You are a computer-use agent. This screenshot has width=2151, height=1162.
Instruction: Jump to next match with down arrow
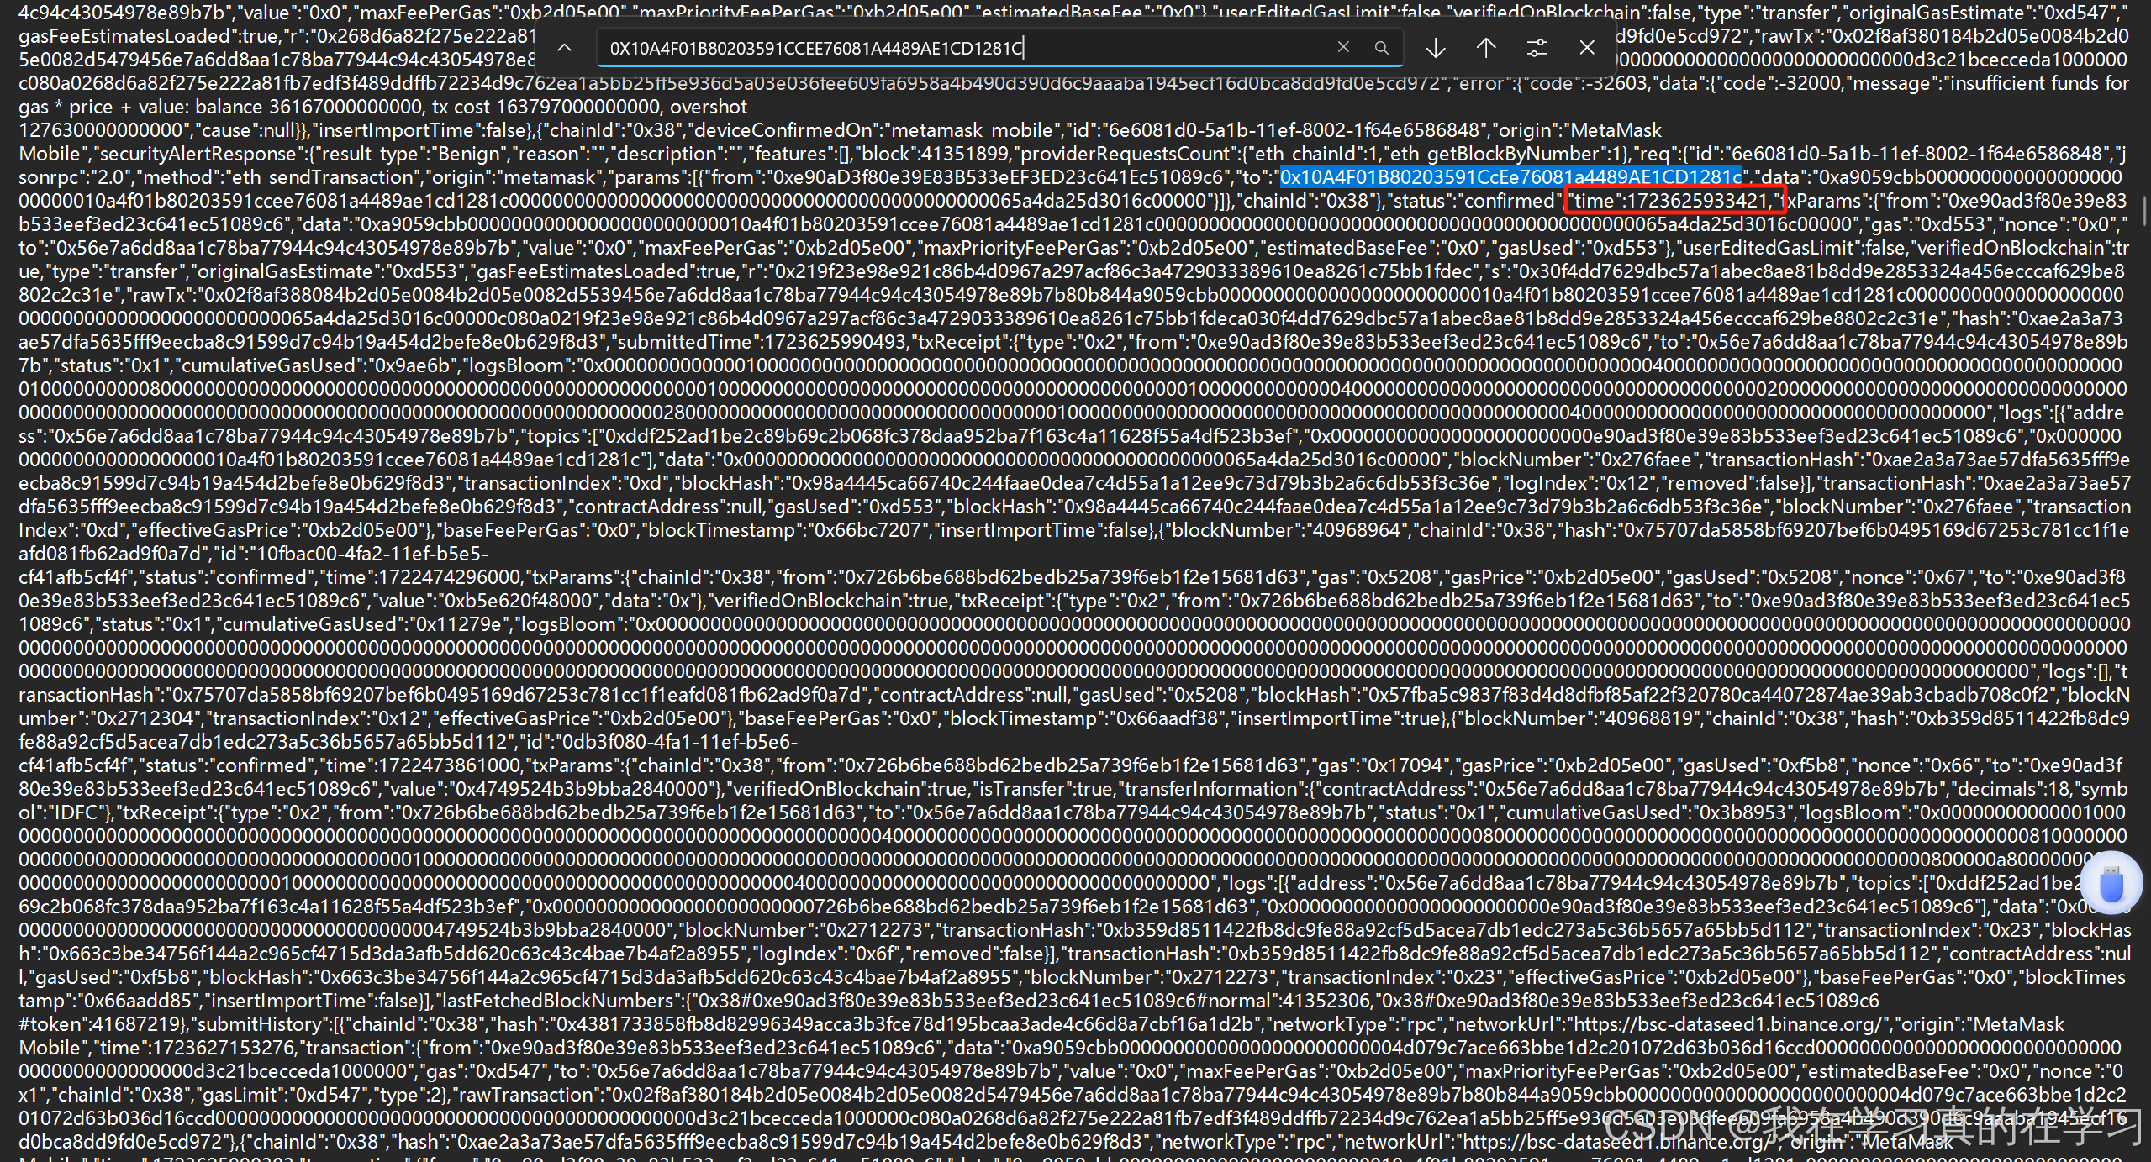tap(1436, 48)
